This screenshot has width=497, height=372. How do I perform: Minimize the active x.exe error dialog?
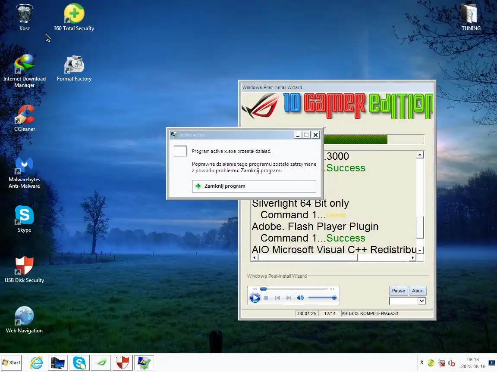pos(298,135)
